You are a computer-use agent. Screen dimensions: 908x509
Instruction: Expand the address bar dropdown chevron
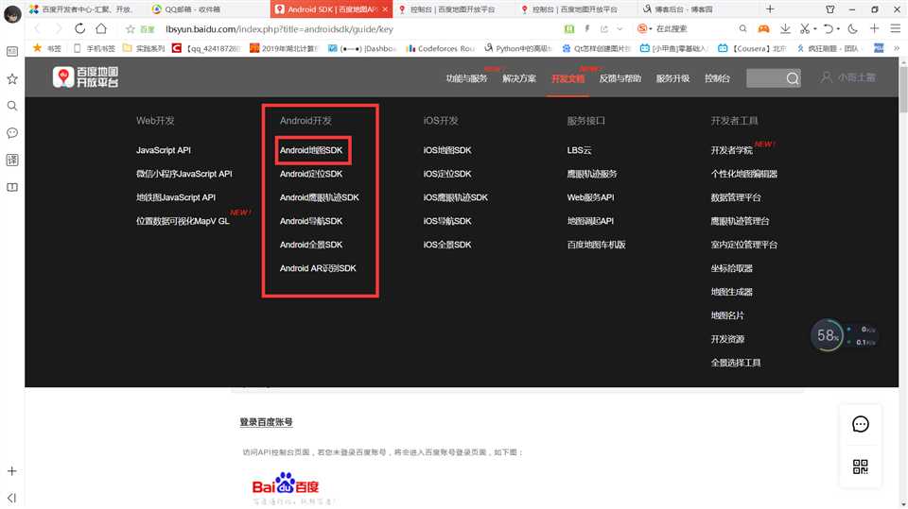[620, 29]
